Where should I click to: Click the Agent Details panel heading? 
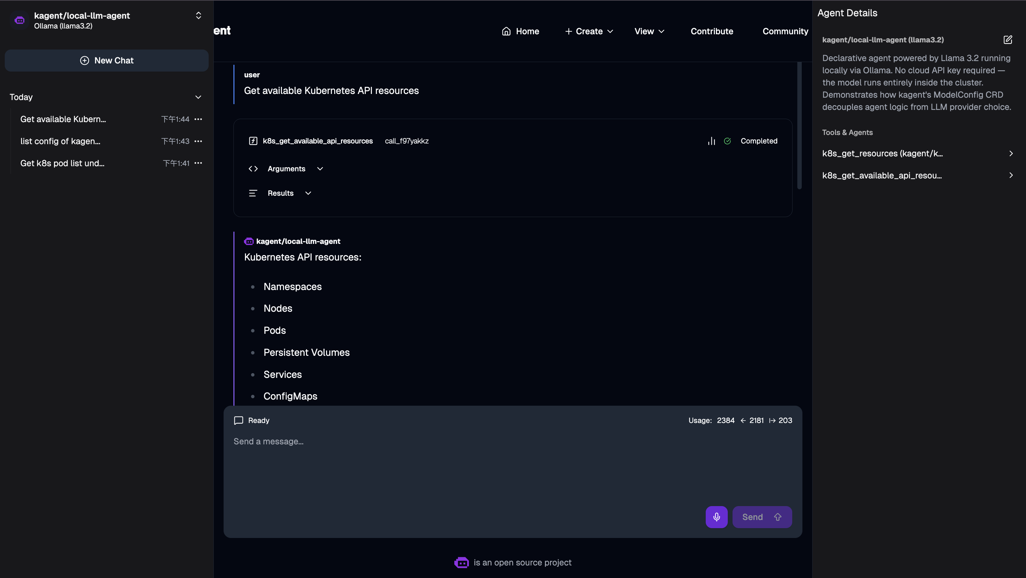click(x=847, y=13)
